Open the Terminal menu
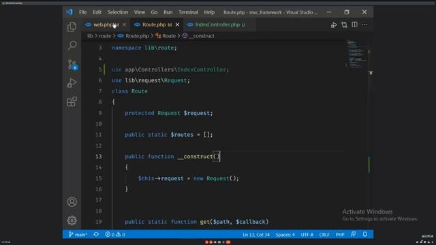 (188, 12)
